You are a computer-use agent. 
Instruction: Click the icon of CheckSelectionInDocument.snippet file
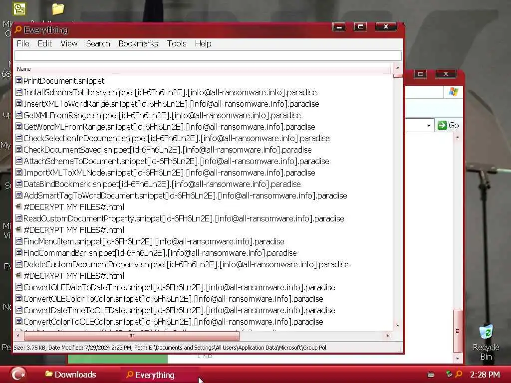19,138
